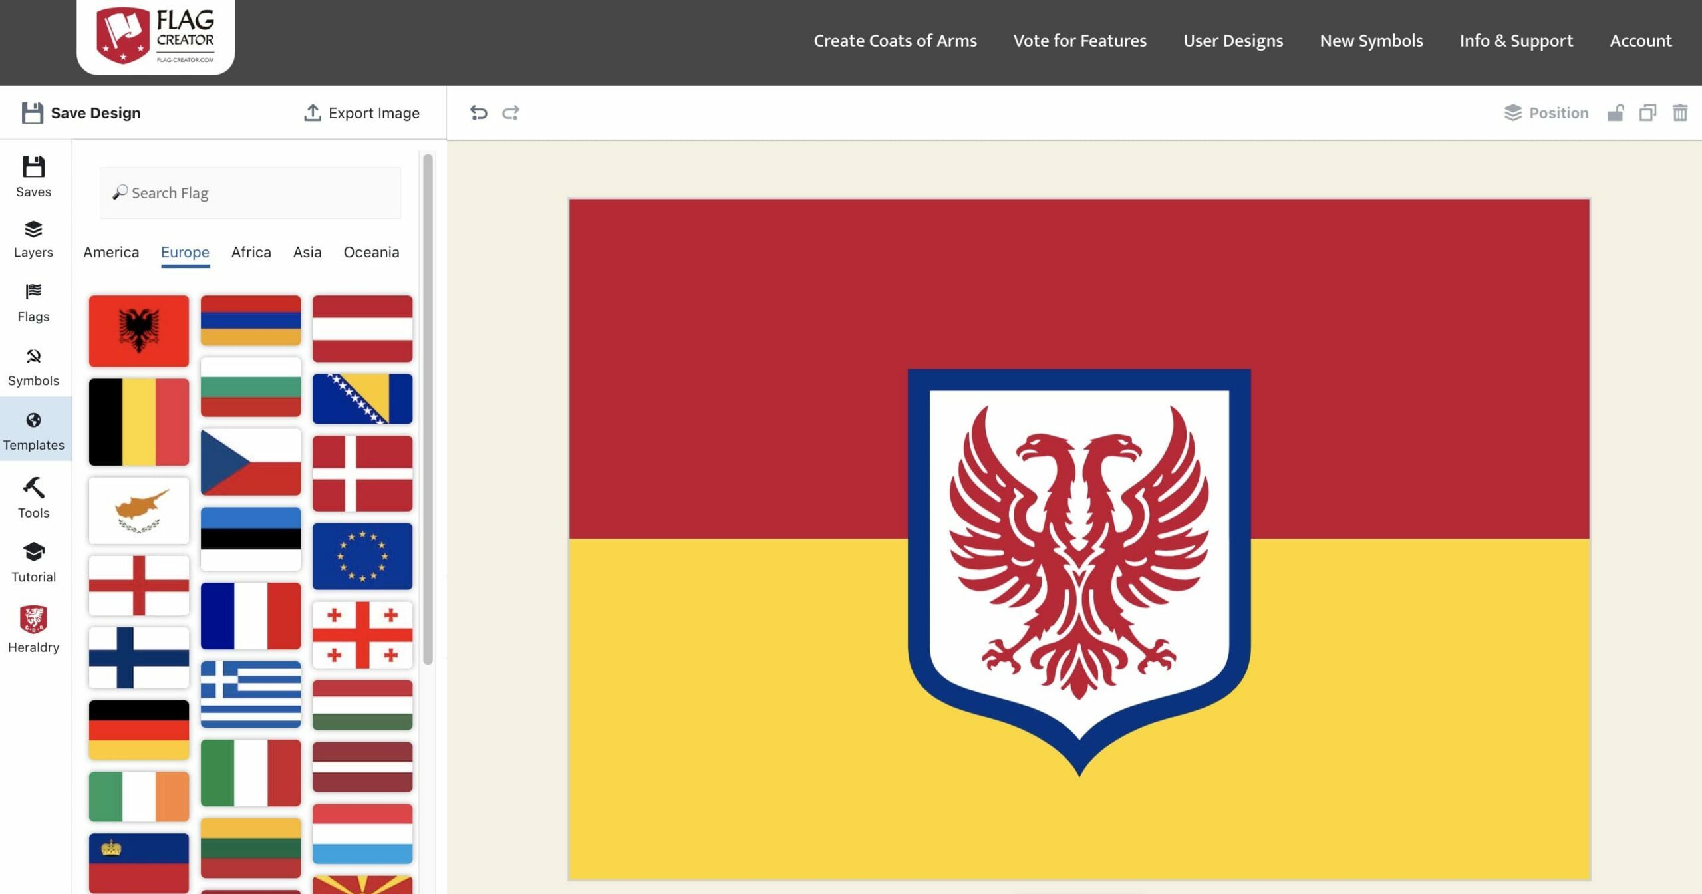Select the red eagle on canvas
The width and height of the screenshot is (1702, 894).
click(x=1079, y=552)
